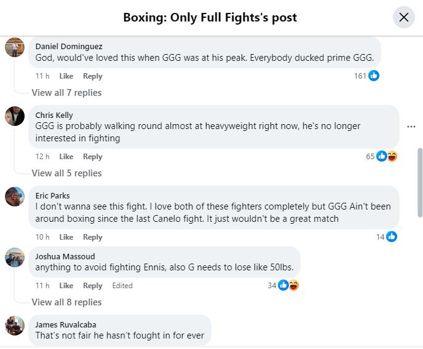Open James Ruvalcaba's profile name link
The height and width of the screenshot is (349, 423).
click(66, 324)
